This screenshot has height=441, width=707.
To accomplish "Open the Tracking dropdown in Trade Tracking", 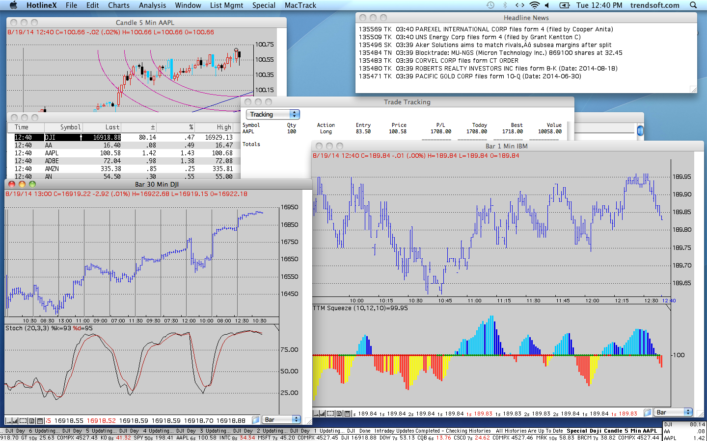I will coord(272,114).
